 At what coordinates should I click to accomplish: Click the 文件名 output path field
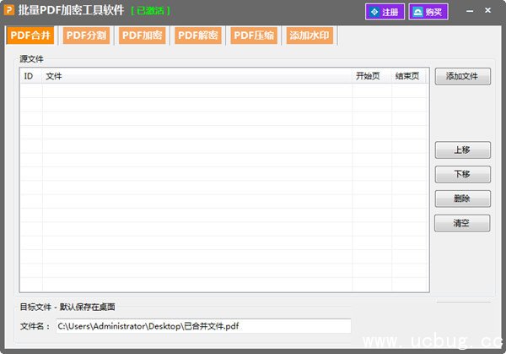pos(202,325)
